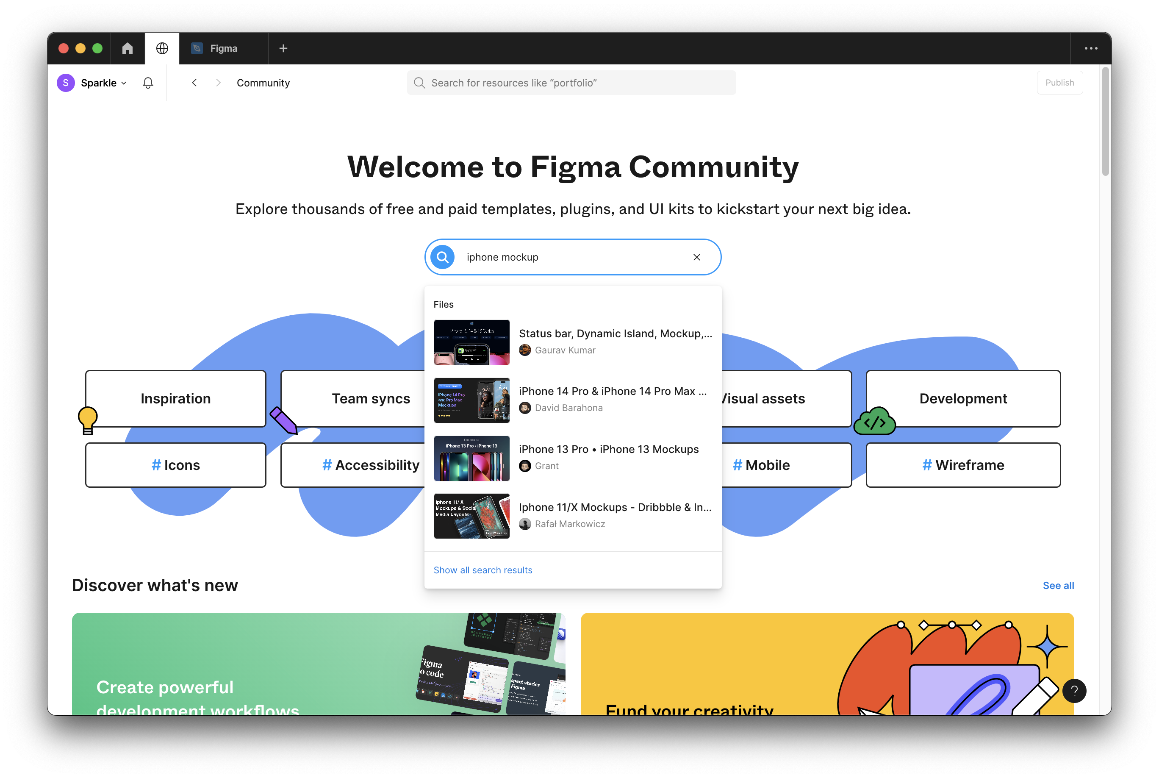The image size is (1159, 778).
Task: Open iPhone 13 Pro Mockups result
Action: (x=608, y=450)
